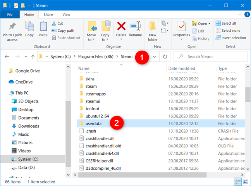The image size is (251, 186).
Task: Click the Pin to Quick access icon
Action: coord(12,27)
